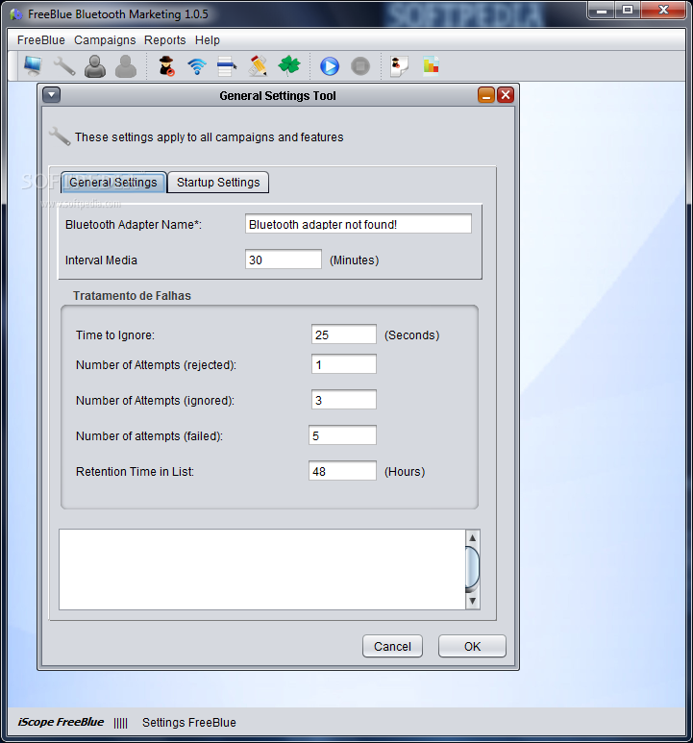Screen dimensions: 693x743
Task: Click the colored bar chart toolbar icon
Action: point(431,66)
